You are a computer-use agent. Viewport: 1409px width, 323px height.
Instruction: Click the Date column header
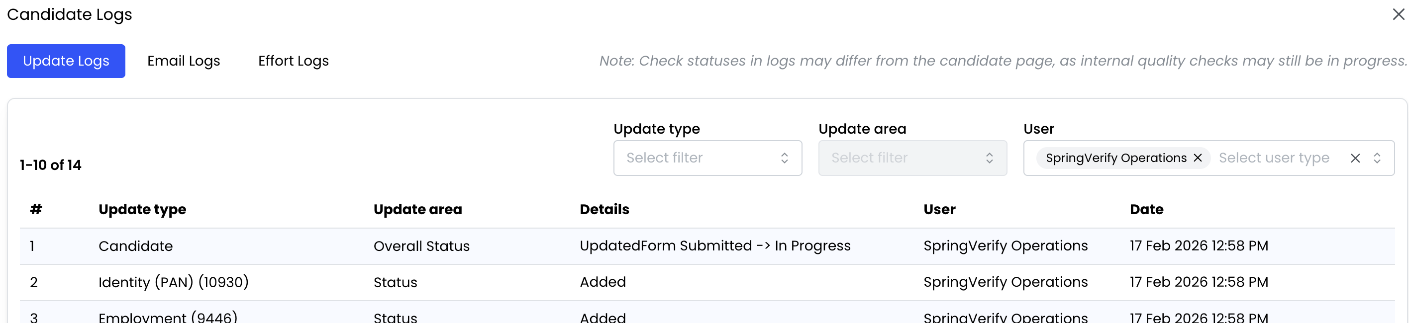[1146, 209]
